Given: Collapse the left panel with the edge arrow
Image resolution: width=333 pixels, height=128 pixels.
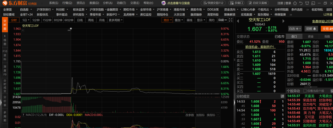Looking at the screenshot, I should tap(1, 103).
